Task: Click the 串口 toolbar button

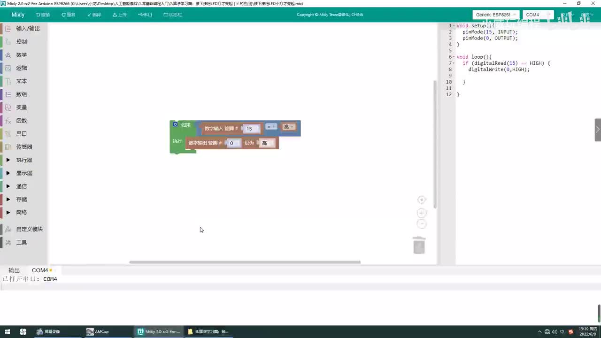Action: point(145,15)
